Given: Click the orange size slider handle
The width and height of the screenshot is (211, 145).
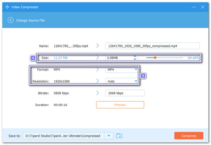Looking at the screenshot, I should click(x=155, y=58).
